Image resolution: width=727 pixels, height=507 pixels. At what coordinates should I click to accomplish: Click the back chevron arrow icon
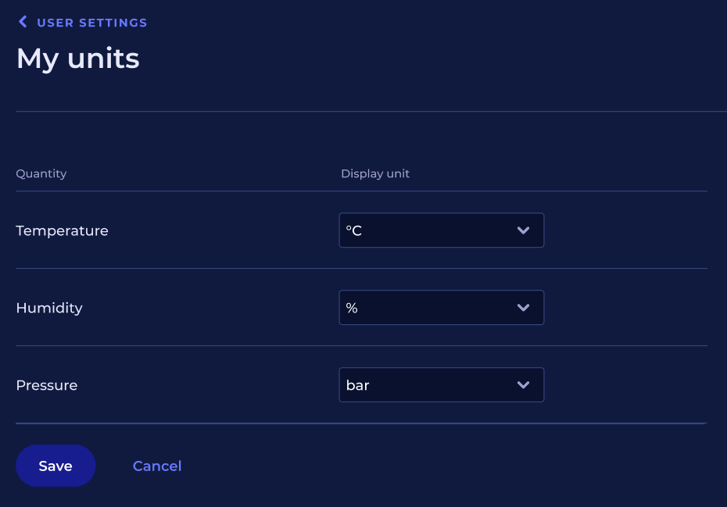(23, 22)
